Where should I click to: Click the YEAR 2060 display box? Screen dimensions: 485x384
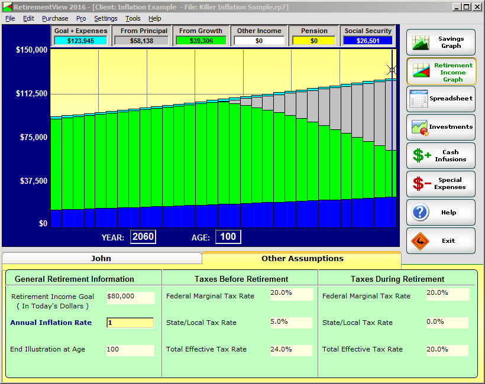coord(143,237)
